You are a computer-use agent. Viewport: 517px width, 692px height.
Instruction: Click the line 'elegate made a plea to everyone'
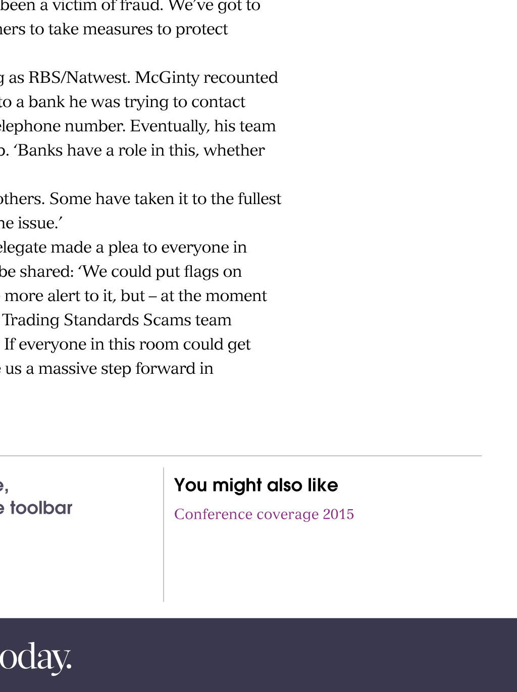point(123,247)
